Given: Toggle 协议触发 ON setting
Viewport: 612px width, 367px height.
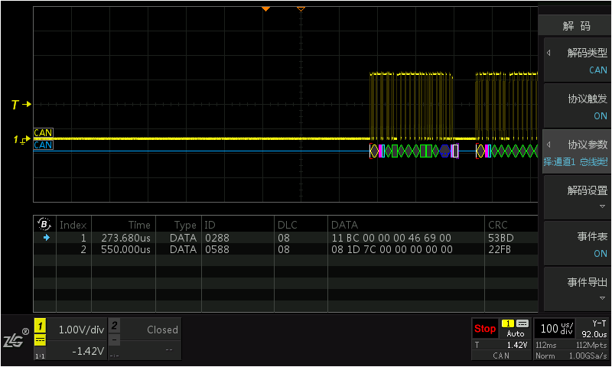Looking at the screenshot, I should point(577,106).
